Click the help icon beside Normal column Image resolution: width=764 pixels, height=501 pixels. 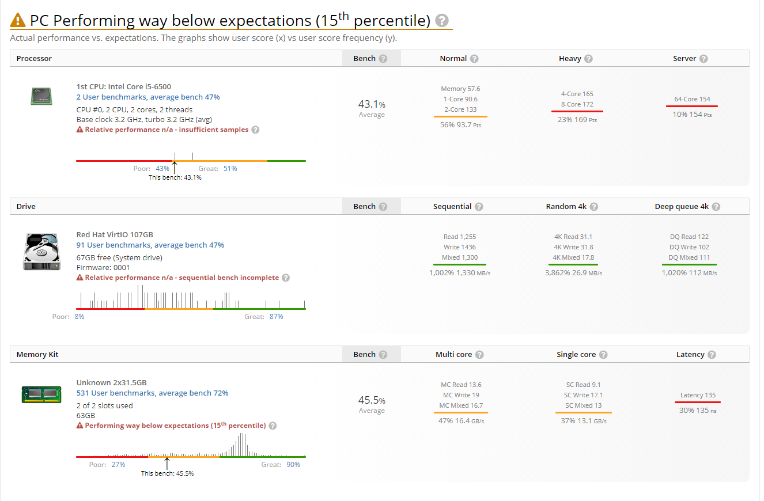pyautogui.click(x=474, y=59)
